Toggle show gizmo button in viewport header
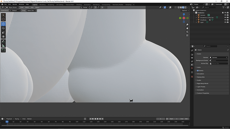230x129 pixels. (165, 7)
